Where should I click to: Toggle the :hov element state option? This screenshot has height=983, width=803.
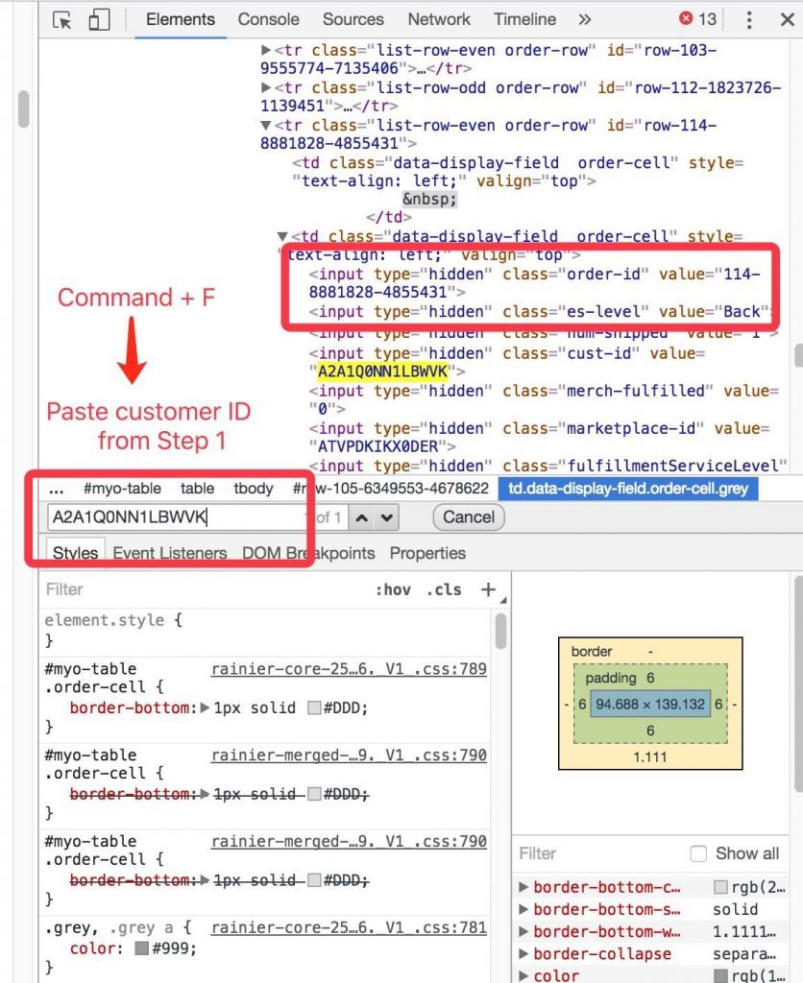(x=393, y=589)
